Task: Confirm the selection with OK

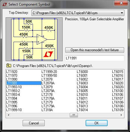Action: point(96,123)
